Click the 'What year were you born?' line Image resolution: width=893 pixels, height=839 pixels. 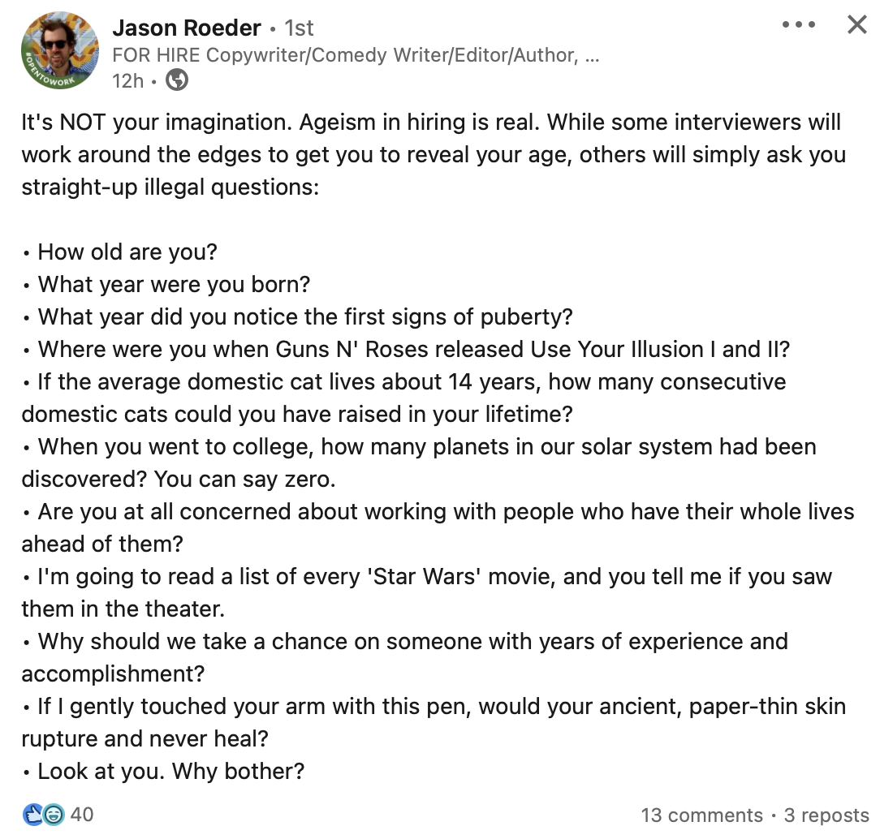coord(174,284)
